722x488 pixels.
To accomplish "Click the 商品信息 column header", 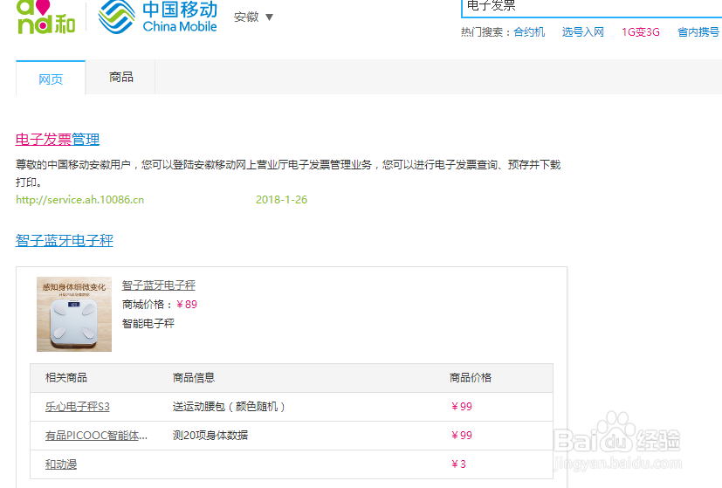I will [194, 378].
